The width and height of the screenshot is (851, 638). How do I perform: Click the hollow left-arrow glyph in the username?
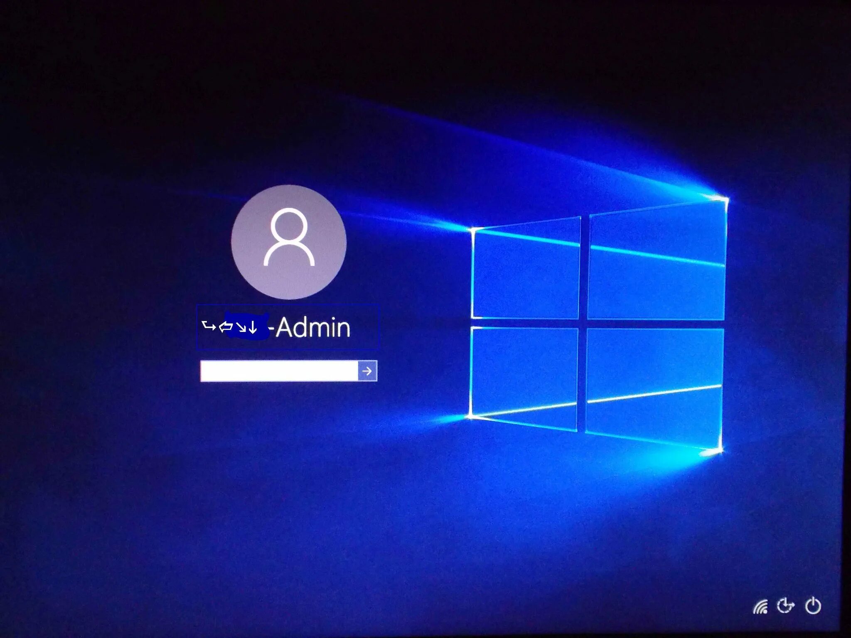coord(226,327)
